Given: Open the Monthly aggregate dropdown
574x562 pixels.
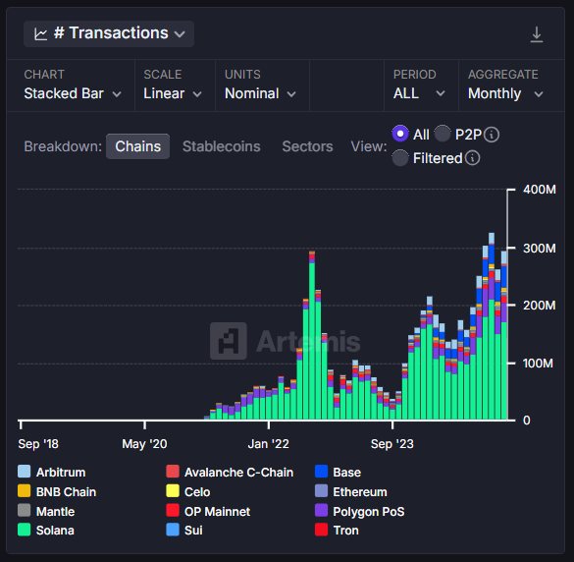Looking at the screenshot, I should tap(505, 93).
